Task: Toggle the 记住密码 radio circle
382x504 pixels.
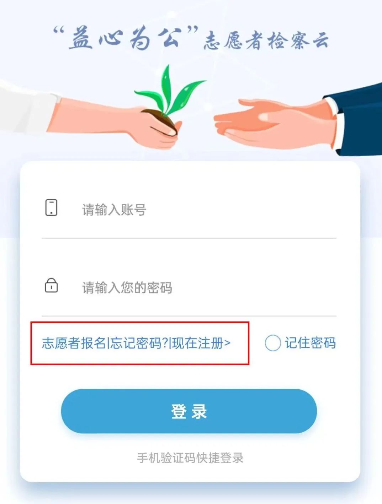Action: pyautogui.click(x=273, y=343)
